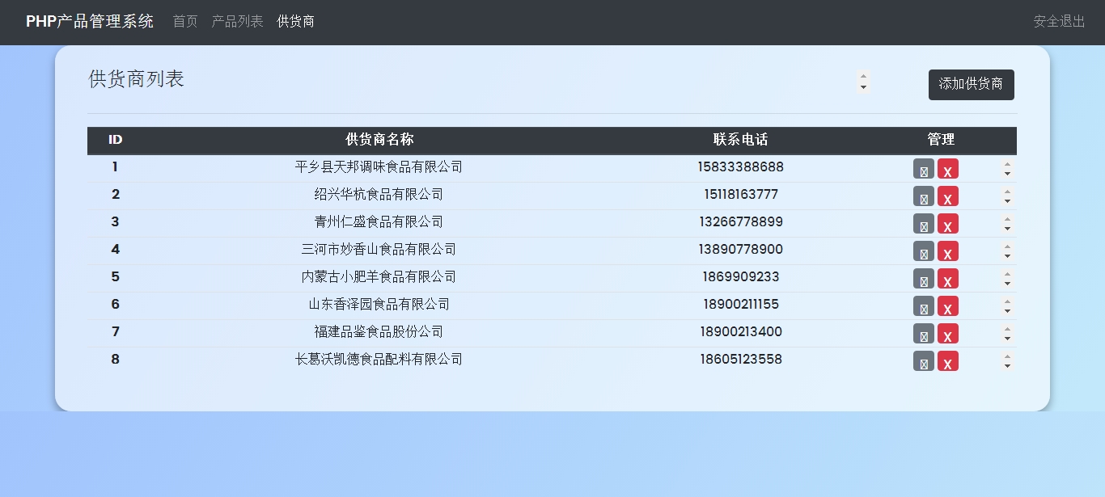
Task: Open the 产品列表 navigation item
Action: (237, 22)
